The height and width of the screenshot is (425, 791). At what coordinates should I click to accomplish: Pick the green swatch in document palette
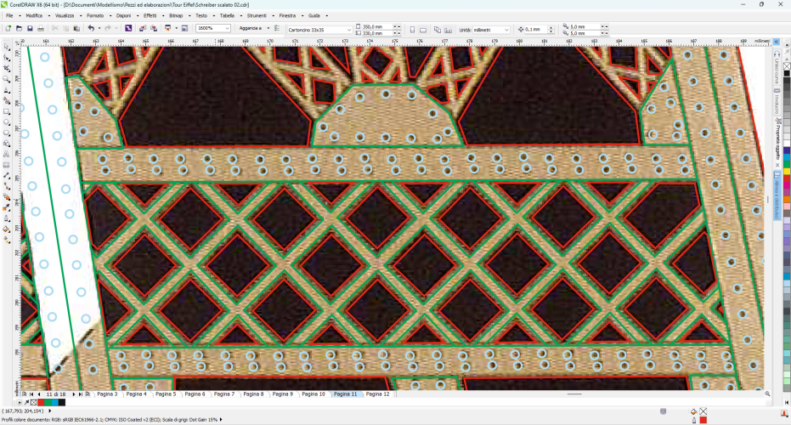click(x=48, y=402)
